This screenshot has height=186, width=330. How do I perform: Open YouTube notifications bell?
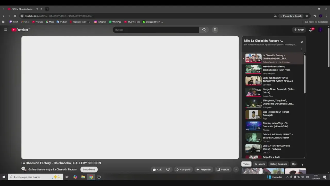tap(311, 30)
